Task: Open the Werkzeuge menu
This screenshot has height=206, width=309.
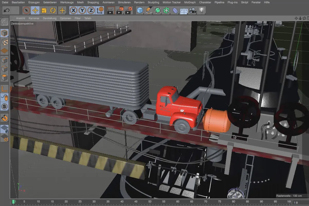Action: [x=67, y=2]
